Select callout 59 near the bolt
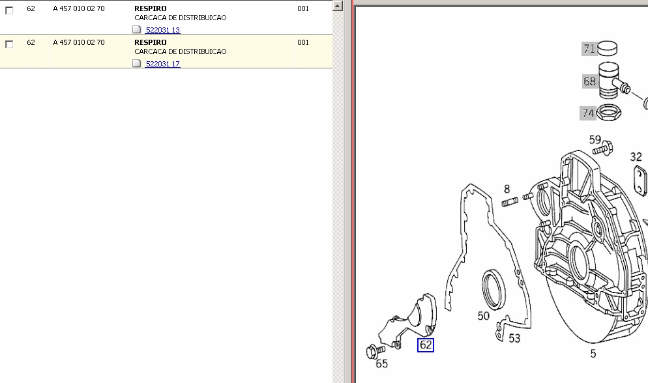 click(x=595, y=139)
